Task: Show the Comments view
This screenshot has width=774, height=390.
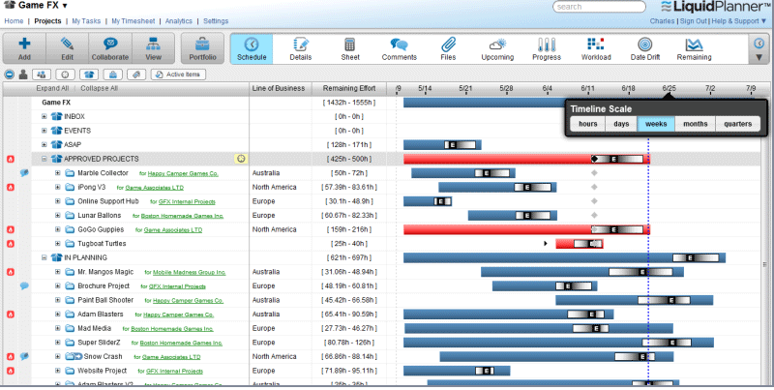Action: pyautogui.click(x=399, y=48)
